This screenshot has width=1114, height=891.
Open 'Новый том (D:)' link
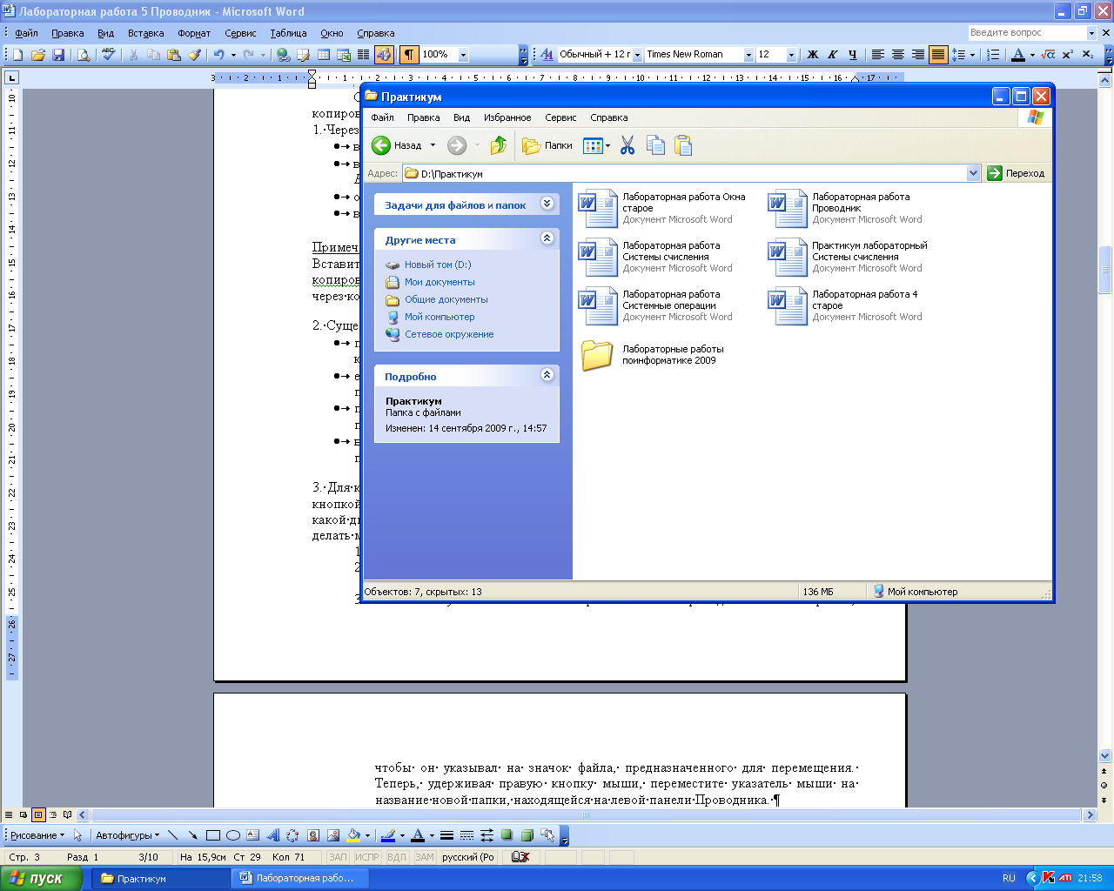click(x=438, y=265)
